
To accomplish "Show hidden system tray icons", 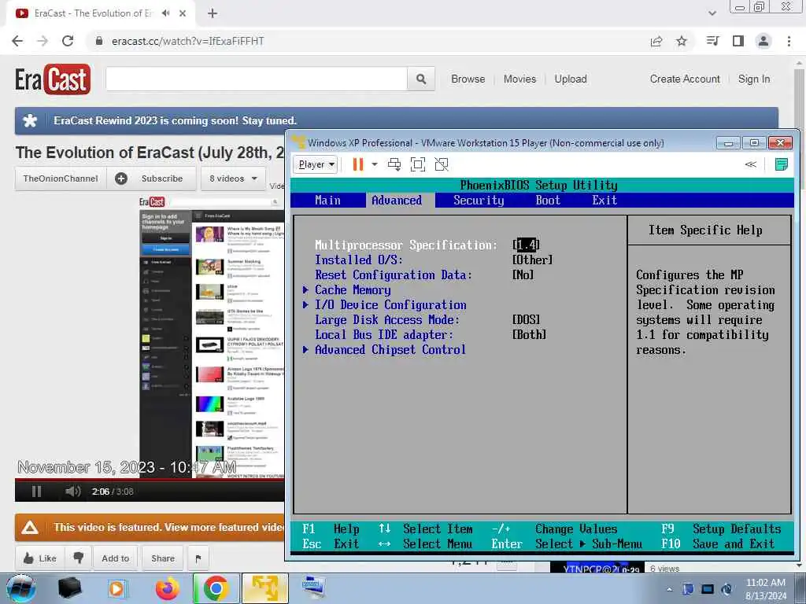I will click(x=669, y=590).
